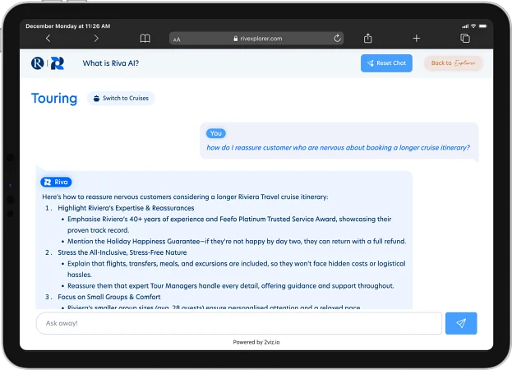Open a new tab with plus icon
512x370 pixels.
(x=416, y=39)
